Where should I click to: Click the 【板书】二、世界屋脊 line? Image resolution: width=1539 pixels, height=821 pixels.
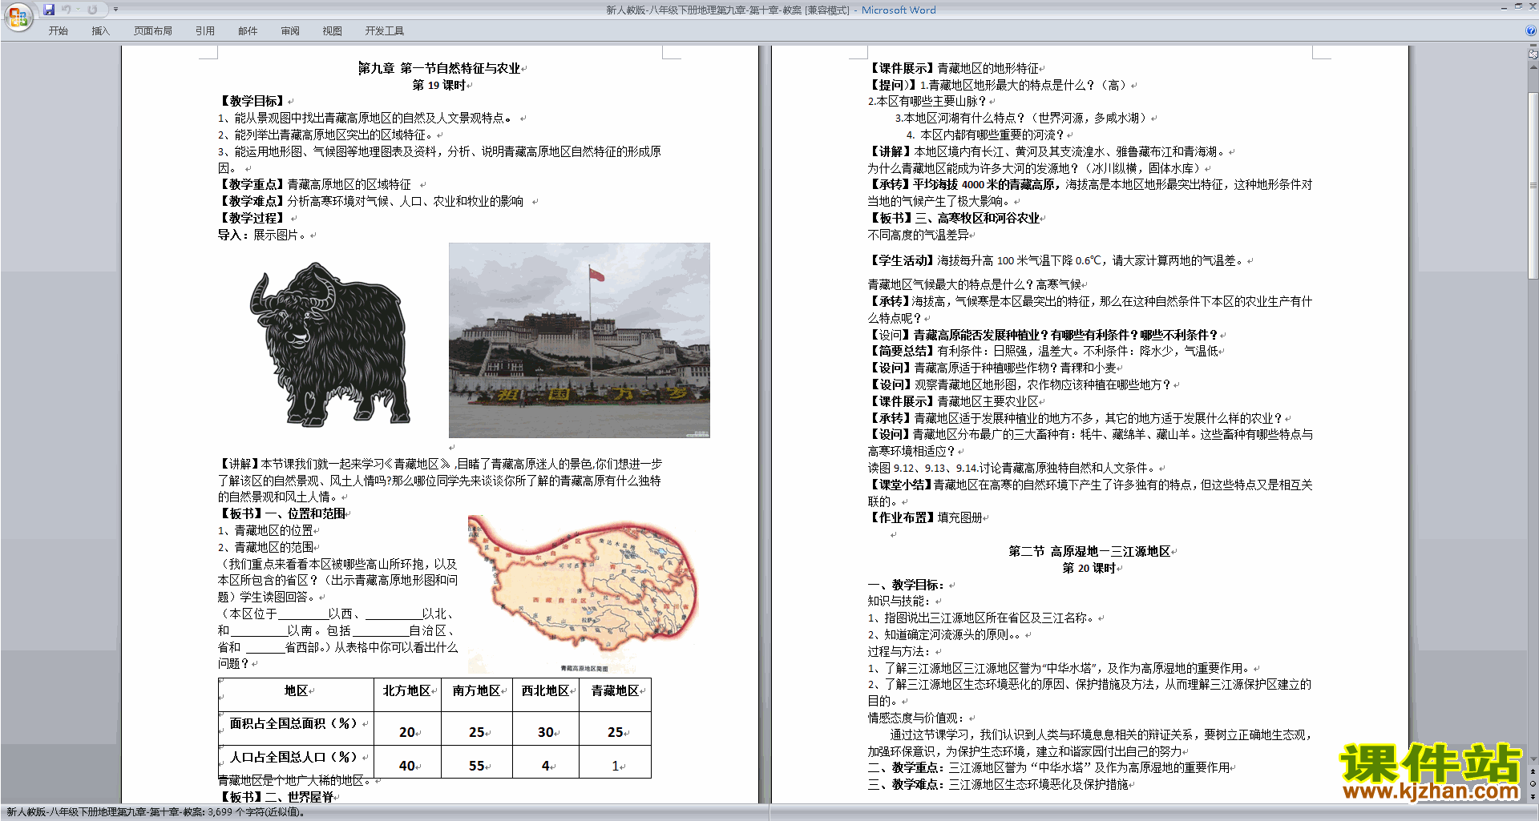tap(277, 797)
